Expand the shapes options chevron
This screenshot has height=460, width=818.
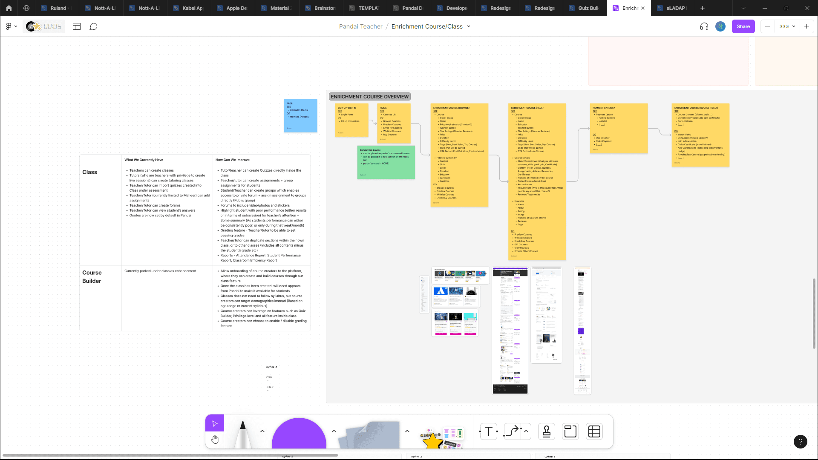pyautogui.click(x=334, y=431)
